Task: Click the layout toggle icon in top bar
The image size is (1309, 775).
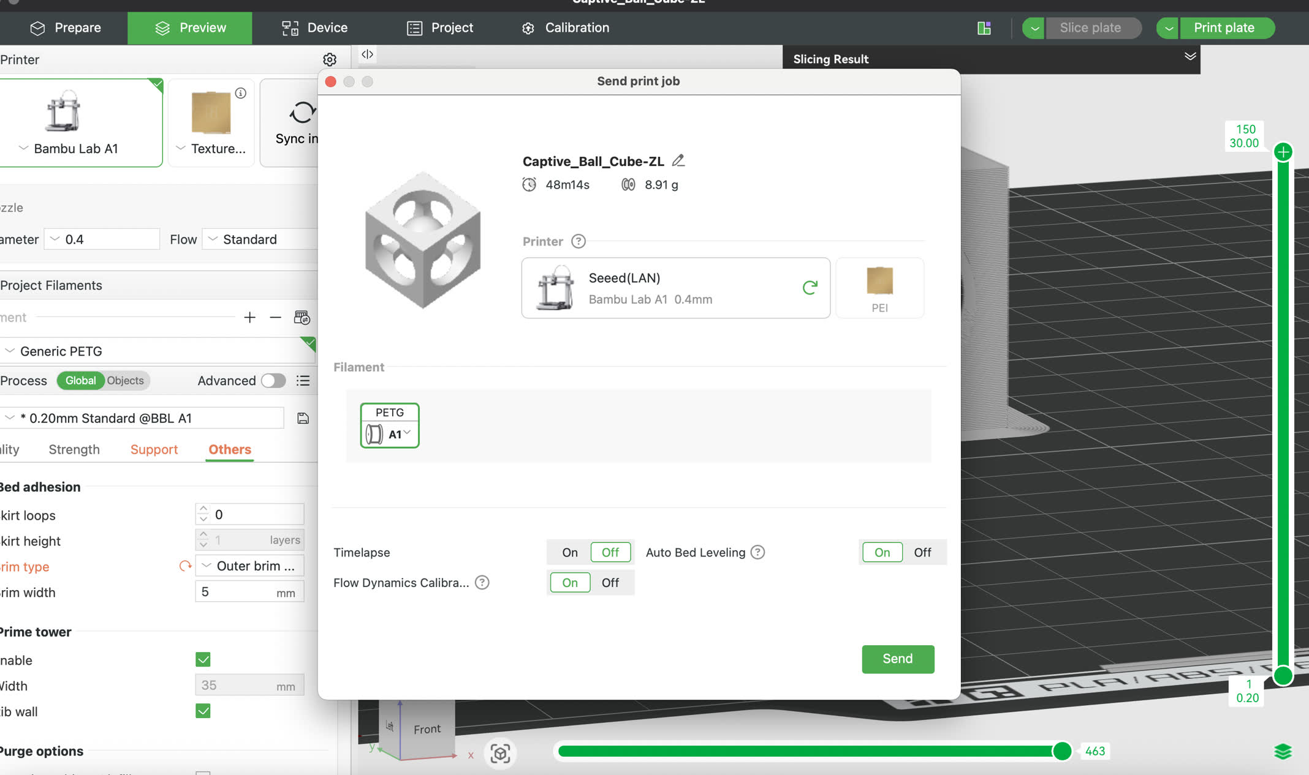Action: 984,28
